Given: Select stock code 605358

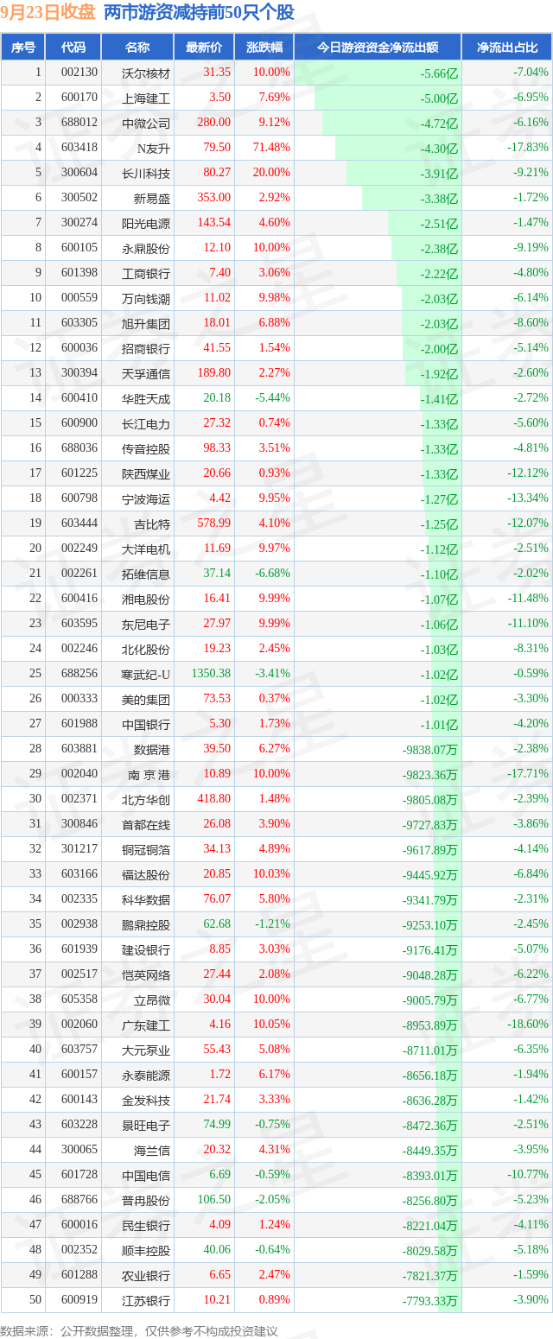Looking at the screenshot, I should tap(80, 999).
